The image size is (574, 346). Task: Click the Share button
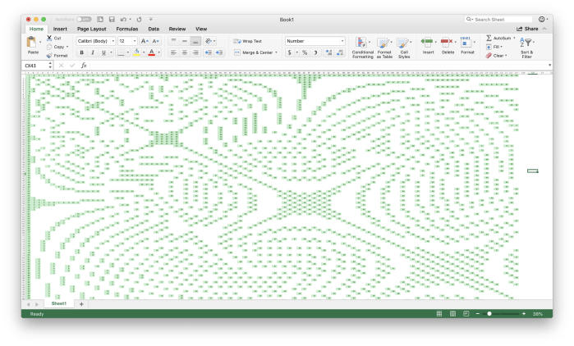pyautogui.click(x=528, y=29)
